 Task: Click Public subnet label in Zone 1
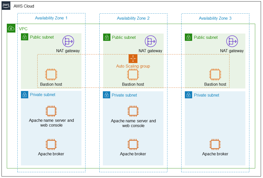click(42, 37)
